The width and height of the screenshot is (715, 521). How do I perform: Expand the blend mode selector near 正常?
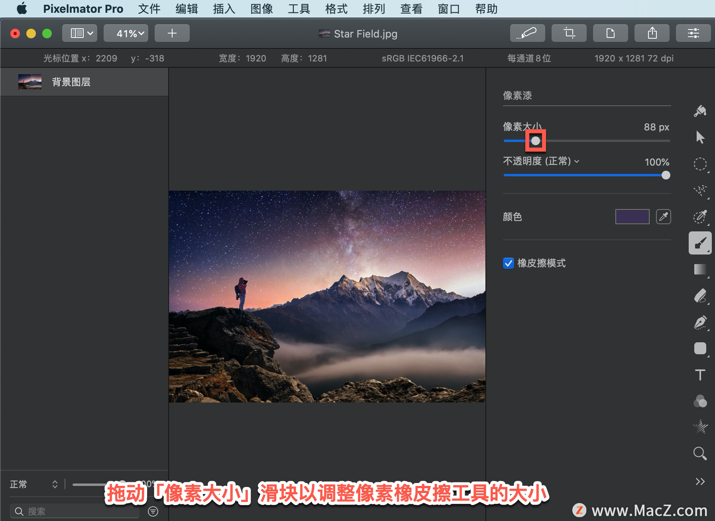55,484
